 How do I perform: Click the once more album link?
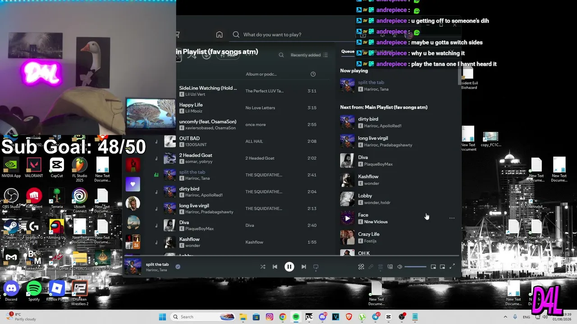coord(256,125)
